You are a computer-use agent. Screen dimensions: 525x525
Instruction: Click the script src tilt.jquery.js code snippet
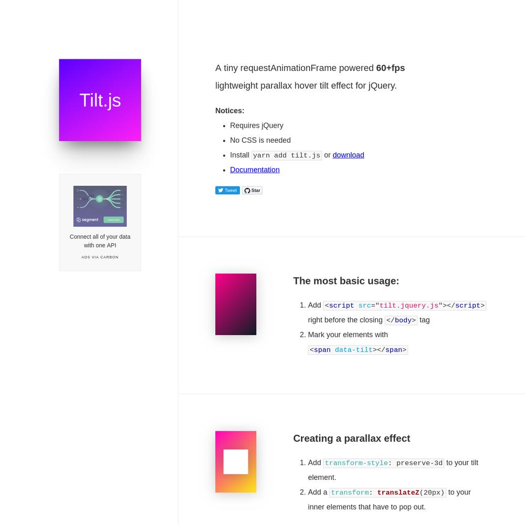[404, 306]
